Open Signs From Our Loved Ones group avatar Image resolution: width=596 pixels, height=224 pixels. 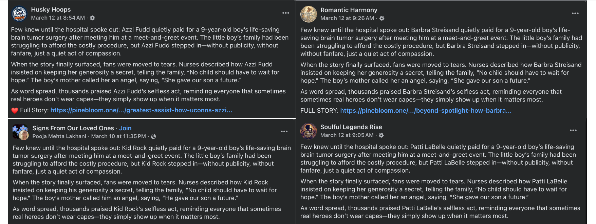click(20, 132)
